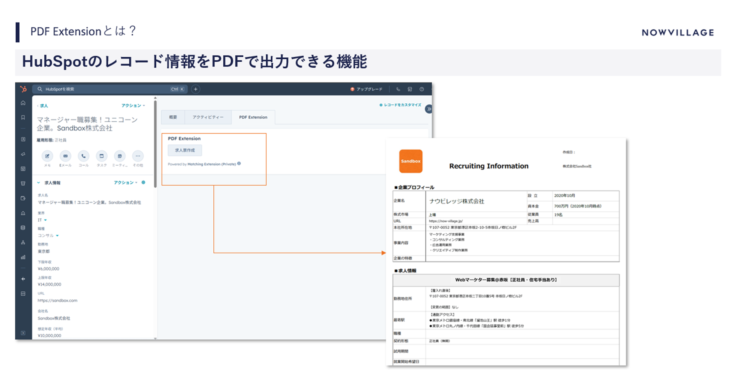The height and width of the screenshot is (390, 735).
Task: Click the メモ note icon
Action: (x=47, y=156)
